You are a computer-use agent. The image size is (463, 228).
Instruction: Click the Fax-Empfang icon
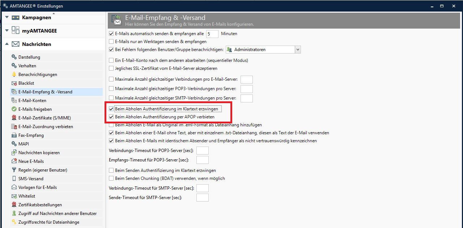pyautogui.click(x=14, y=135)
